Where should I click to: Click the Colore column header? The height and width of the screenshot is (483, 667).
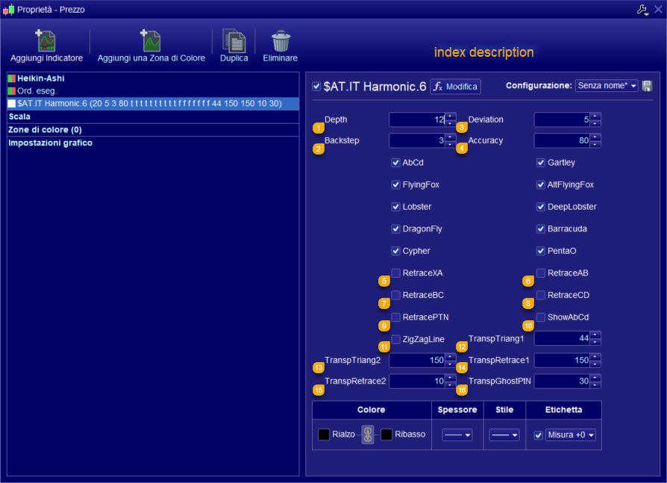point(372,410)
